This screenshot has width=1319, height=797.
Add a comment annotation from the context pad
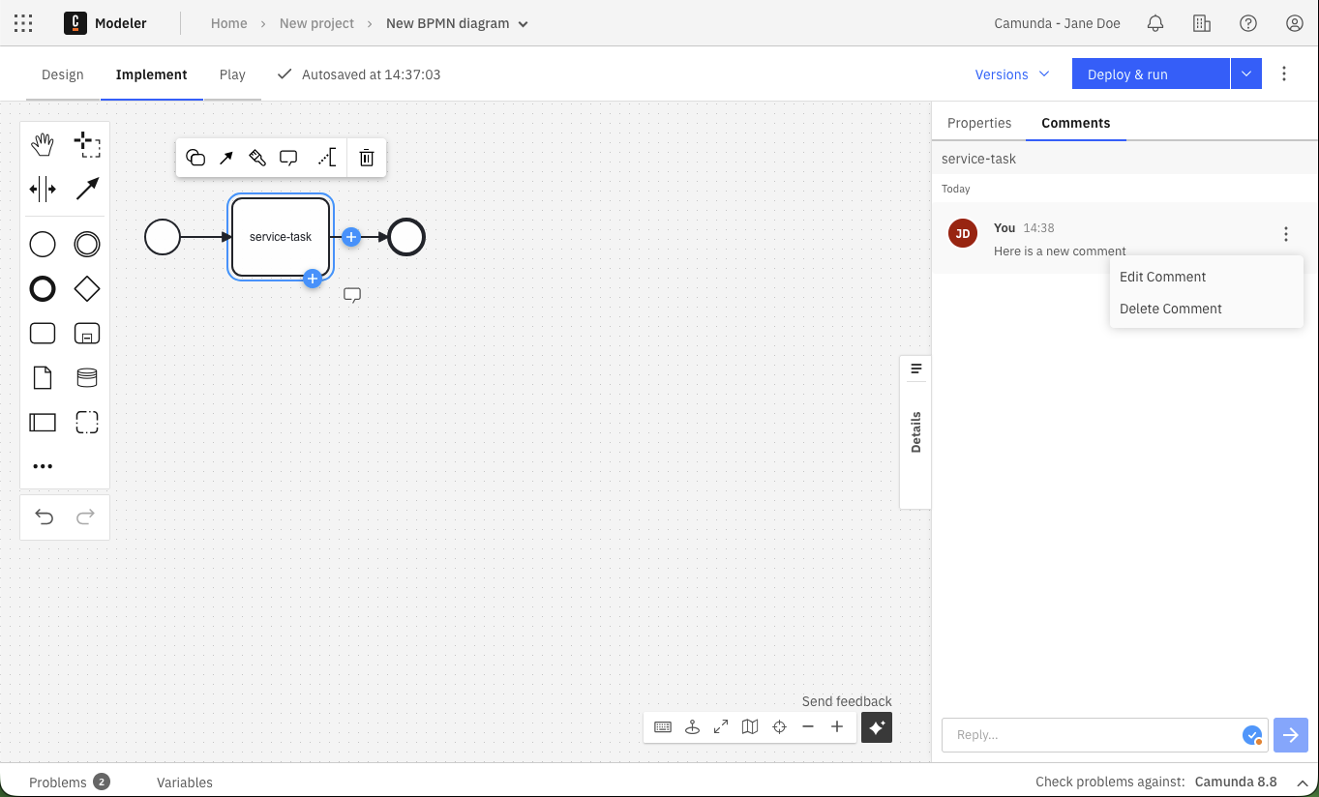tap(287, 157)
